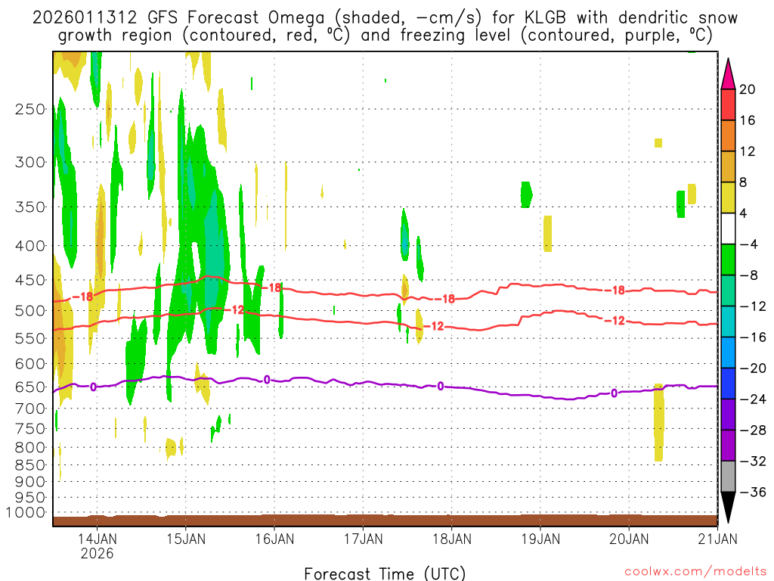Click the 950 pressure level label
The image size is (774, 581).
[30, 498]
